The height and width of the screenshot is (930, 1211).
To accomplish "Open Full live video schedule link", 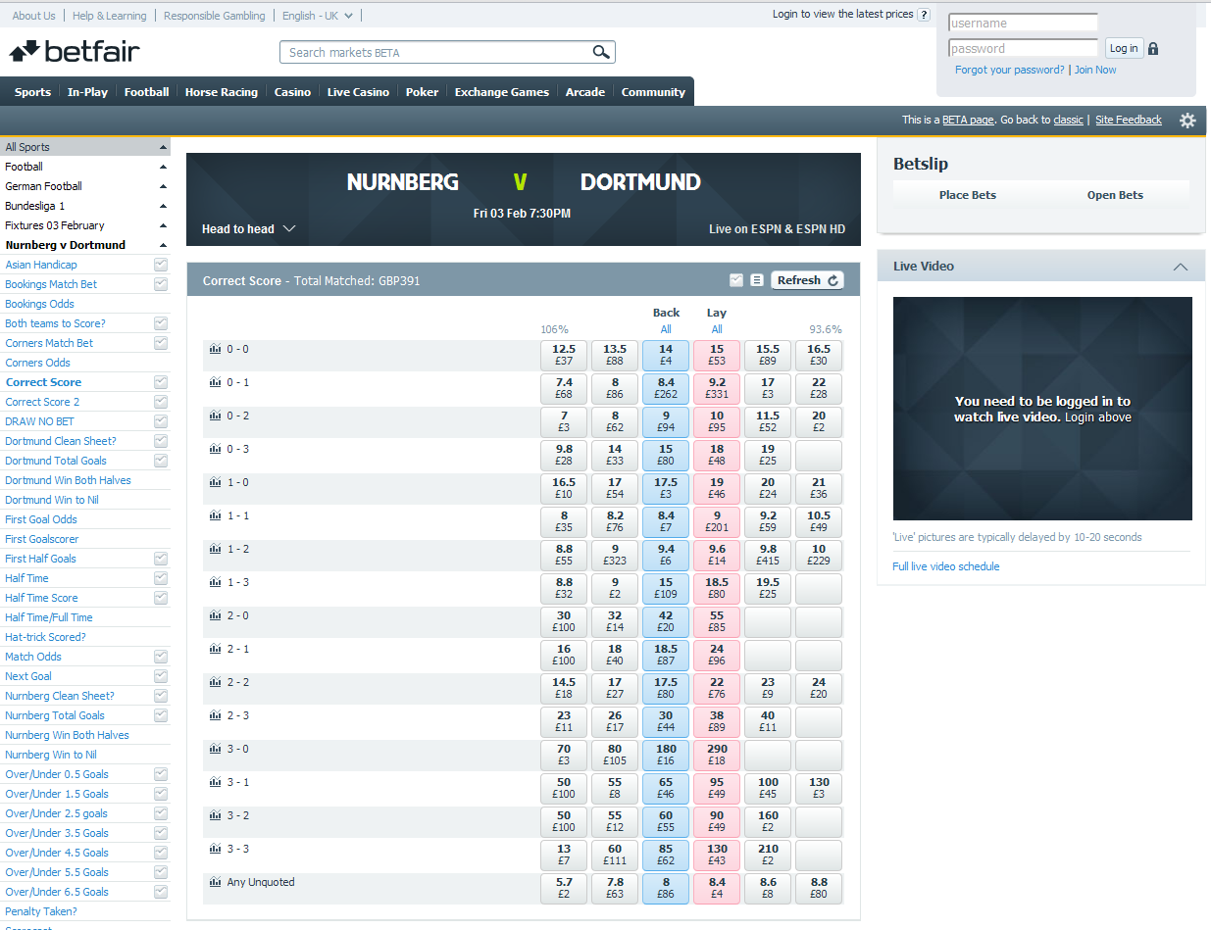I will pos(946,566).
